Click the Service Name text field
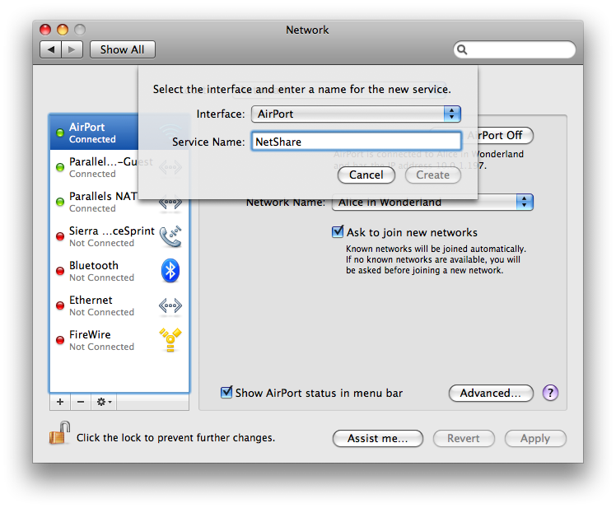616x508 pixels. pyautogui.click(x=356, y=142)
